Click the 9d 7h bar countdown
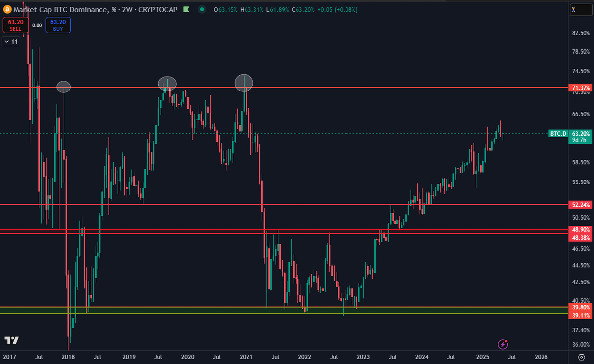The width and height of the screenshot is (594, 364). point(580,140)
